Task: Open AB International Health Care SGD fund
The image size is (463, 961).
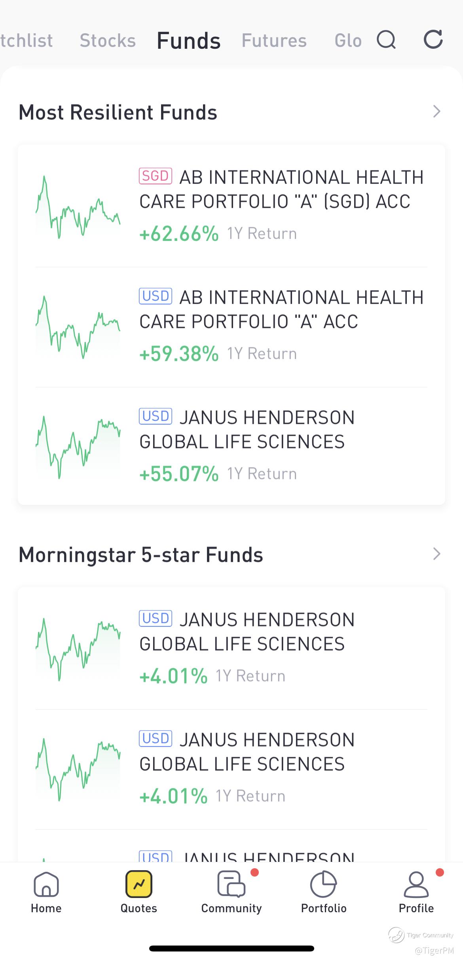Action: click(281, 190)
